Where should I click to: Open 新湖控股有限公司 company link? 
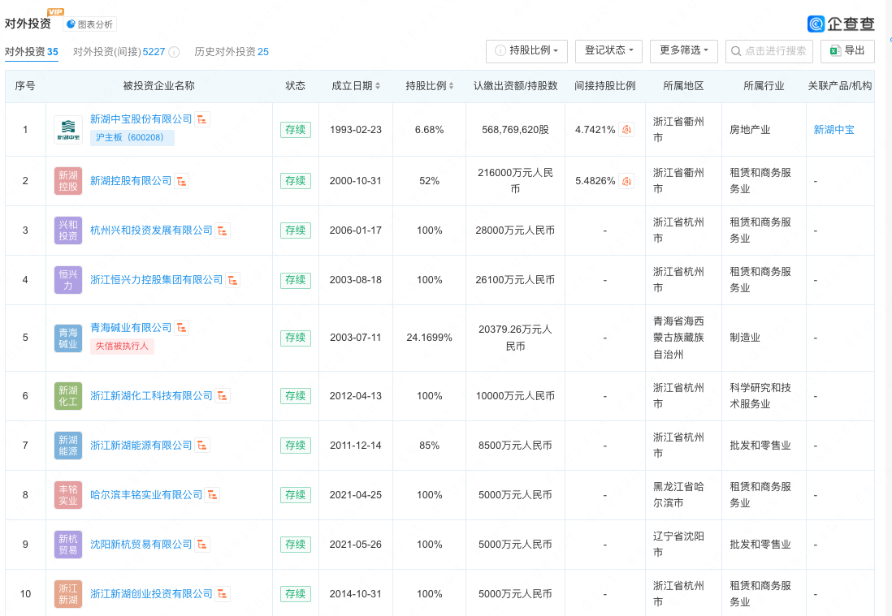[131, 181]
